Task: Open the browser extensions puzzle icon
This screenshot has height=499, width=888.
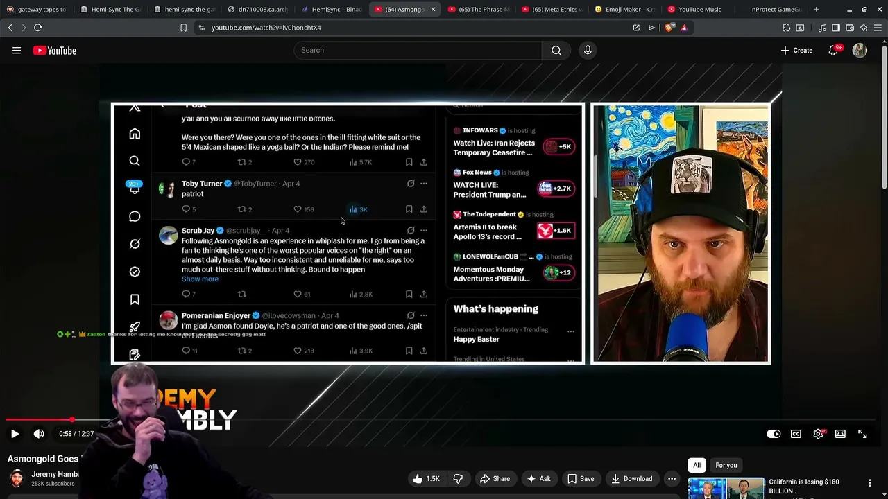Action: [x=786, y=28]
